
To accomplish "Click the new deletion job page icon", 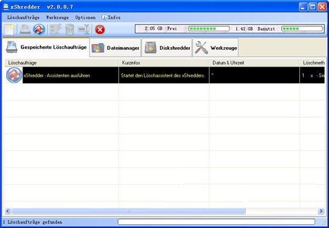I will click(x=10, y=30).
